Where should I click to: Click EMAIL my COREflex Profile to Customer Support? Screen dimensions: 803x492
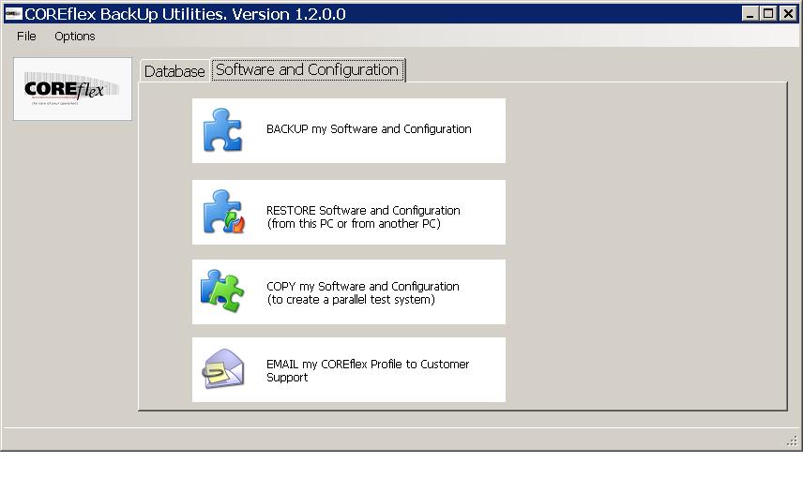point(349,370)
